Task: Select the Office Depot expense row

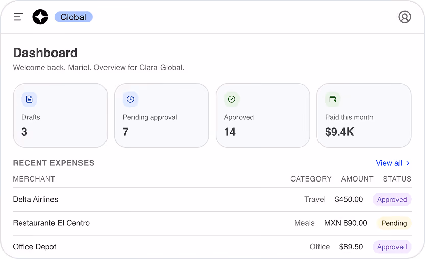Action: [x=212, y=247]
